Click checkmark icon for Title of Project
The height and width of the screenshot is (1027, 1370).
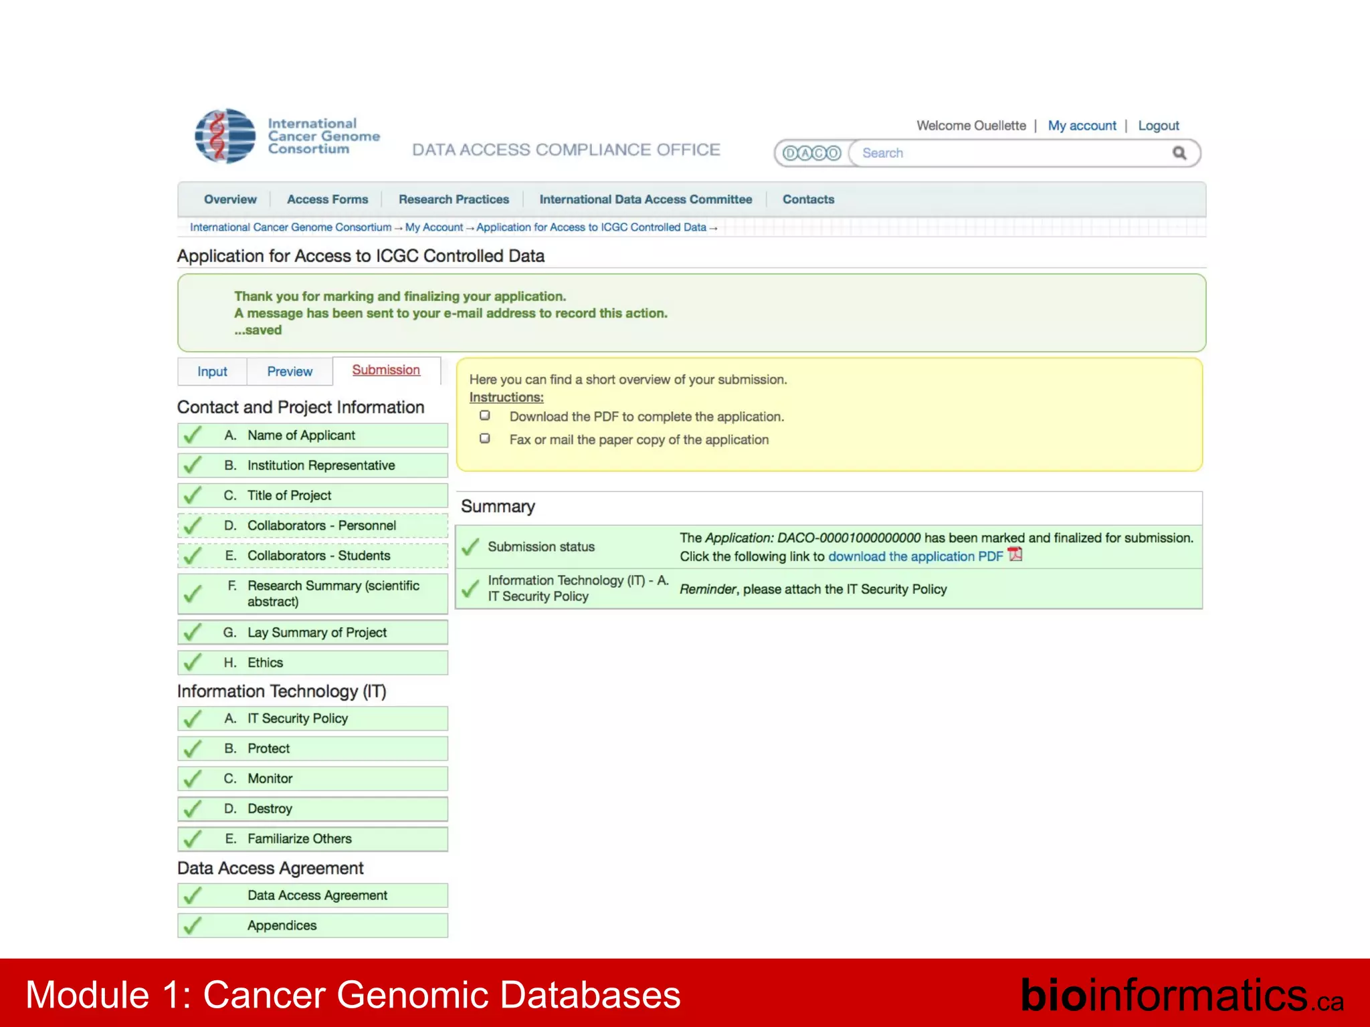[x=193, y=495]
